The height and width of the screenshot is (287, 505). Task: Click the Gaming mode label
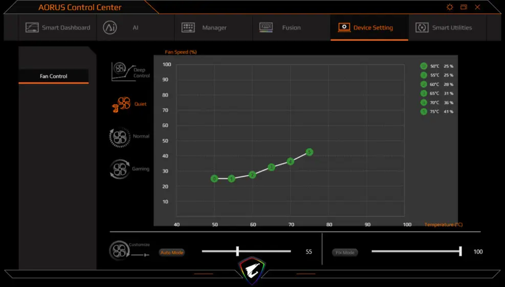click(x=141, y=169)
